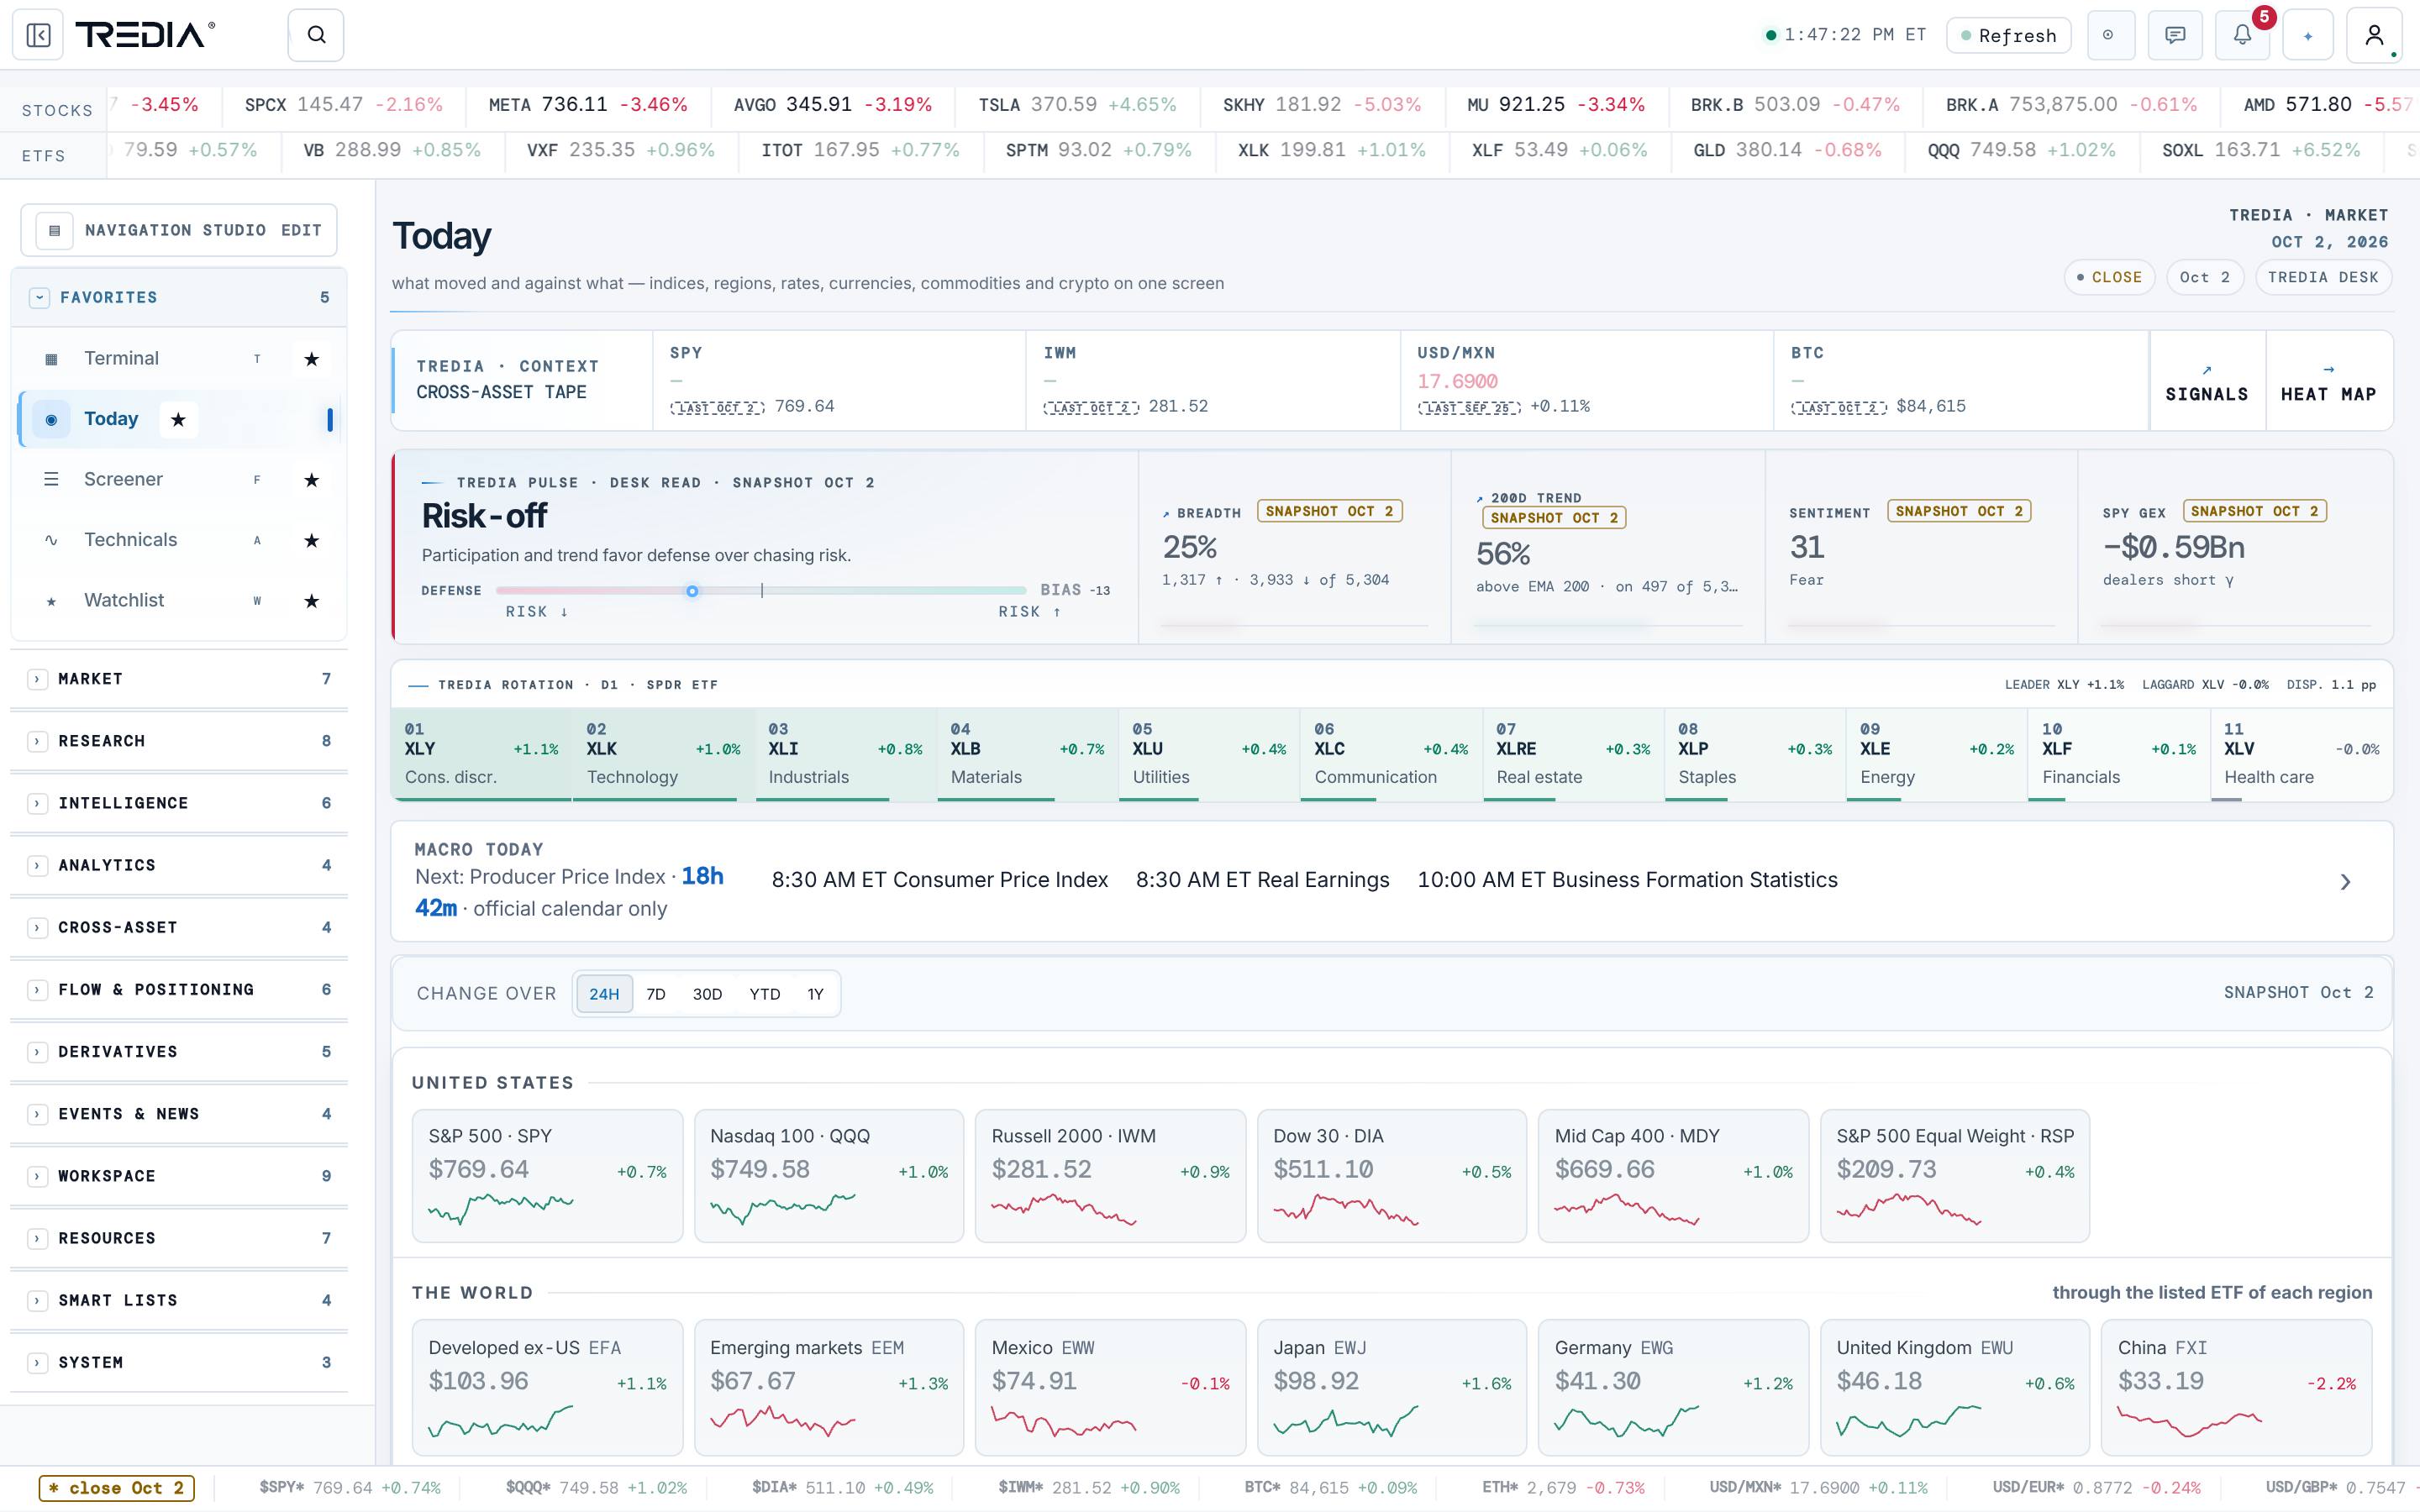This screenshot has width=2420, height=1512.
Task: Click the sparkle assistant icon in header
Action: click(x=2308, y=35)
